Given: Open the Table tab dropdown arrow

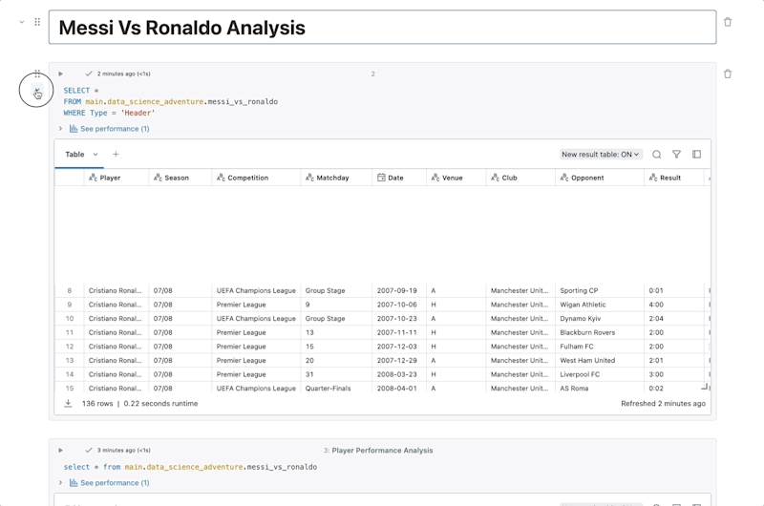Looking at the screenshot, I should pos(95,154).
